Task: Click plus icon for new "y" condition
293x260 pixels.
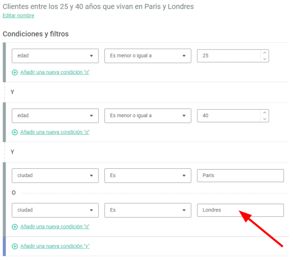Action: click(x=15, y=246)
